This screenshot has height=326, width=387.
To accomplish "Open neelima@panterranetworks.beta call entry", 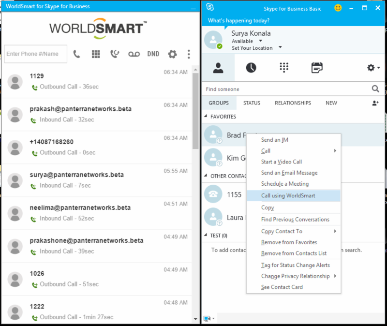I will [97, 213].
